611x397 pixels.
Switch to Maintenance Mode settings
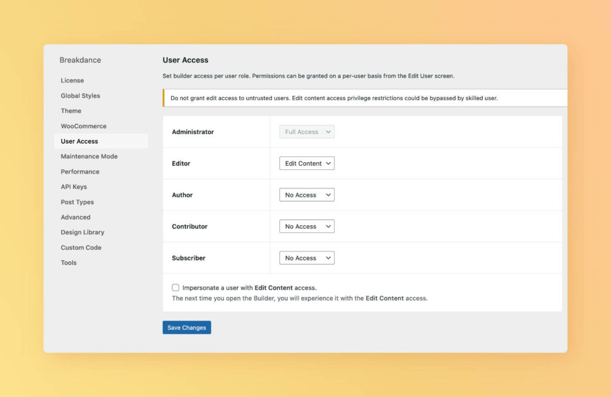point(89,156)
